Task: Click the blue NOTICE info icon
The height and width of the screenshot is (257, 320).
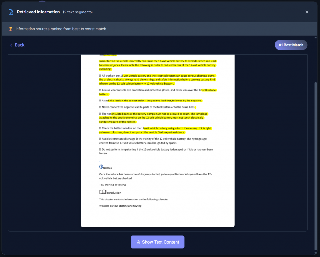Action: 101,167
